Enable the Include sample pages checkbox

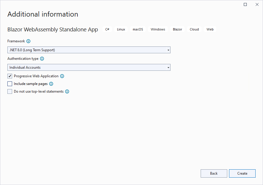tap(10, 84)
